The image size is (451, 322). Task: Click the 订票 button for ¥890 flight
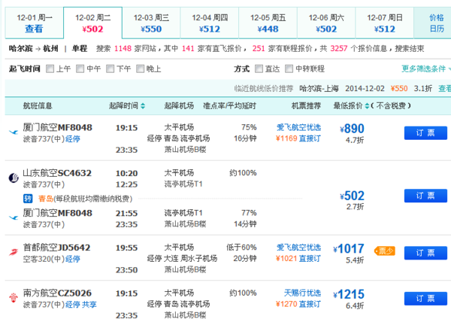coord(425,133)
